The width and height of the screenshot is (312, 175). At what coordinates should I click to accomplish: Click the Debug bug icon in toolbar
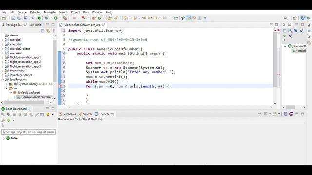pos(46,18)
